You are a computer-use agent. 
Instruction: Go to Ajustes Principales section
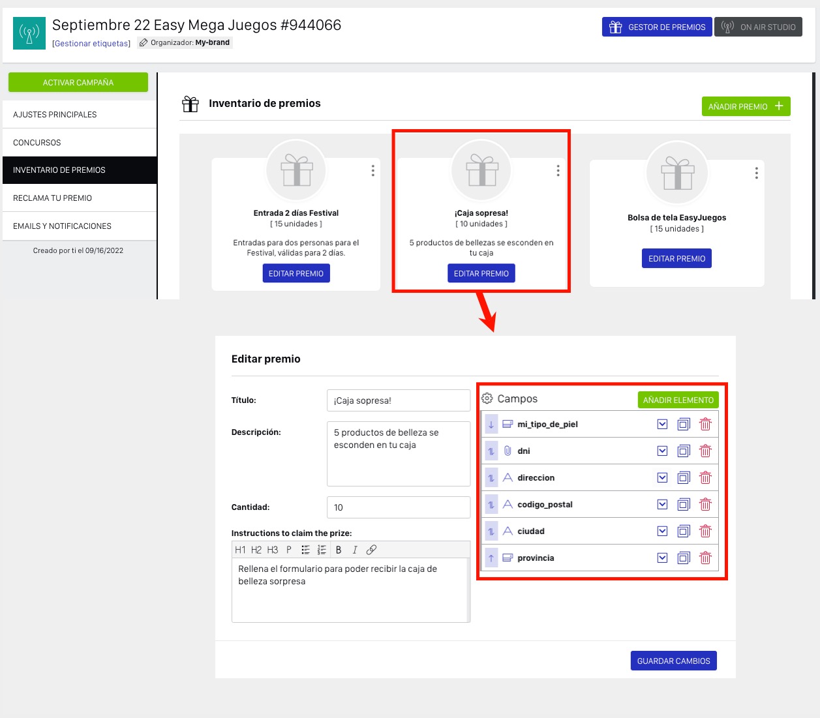point(55,115)
